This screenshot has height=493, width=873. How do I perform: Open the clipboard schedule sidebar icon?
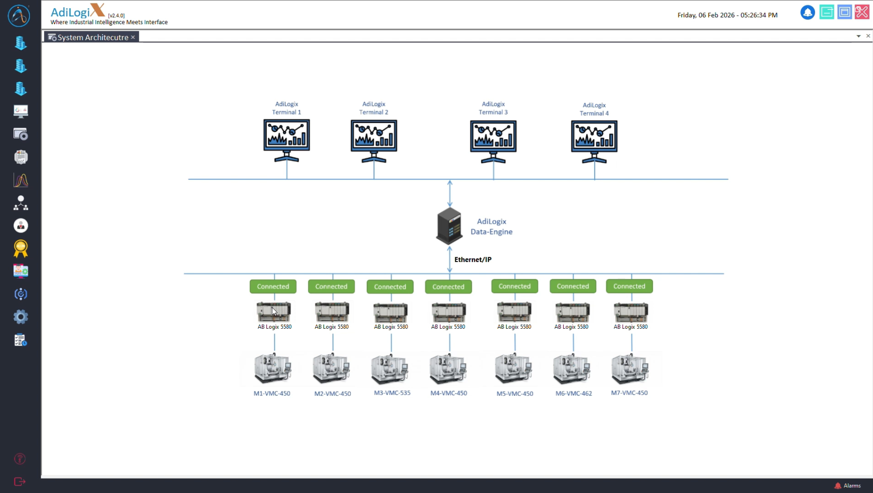(x=20, y=340)
